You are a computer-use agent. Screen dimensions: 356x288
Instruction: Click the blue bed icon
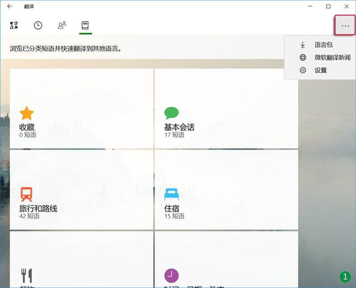click(x=171, y=195)
